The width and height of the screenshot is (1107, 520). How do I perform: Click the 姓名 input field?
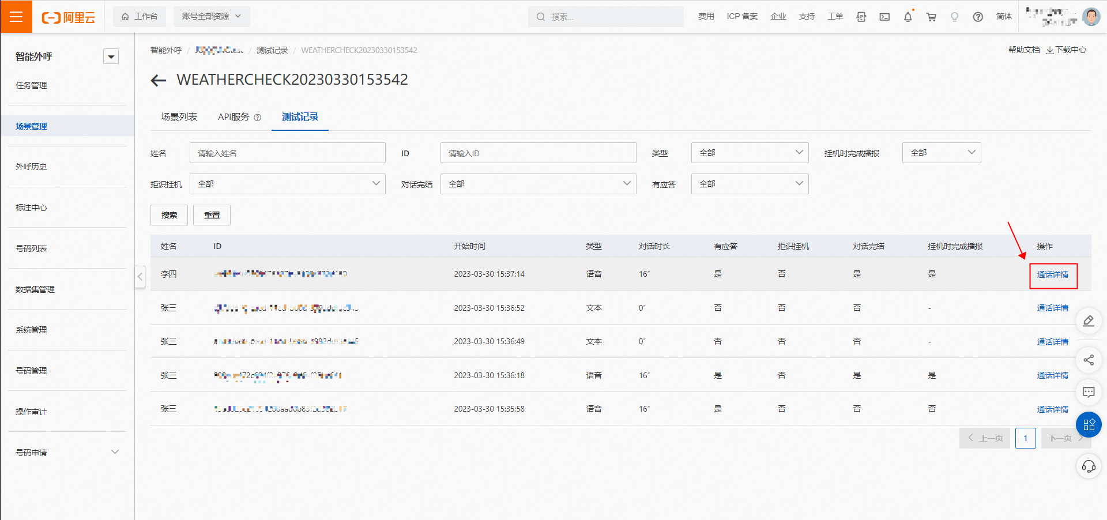coord(288,153)
